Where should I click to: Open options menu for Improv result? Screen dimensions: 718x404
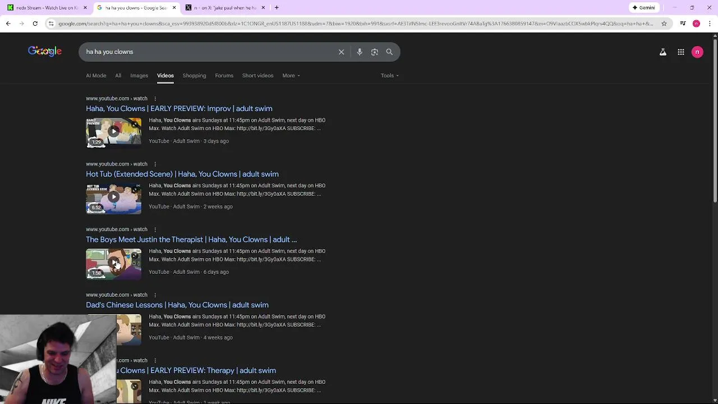155,99
